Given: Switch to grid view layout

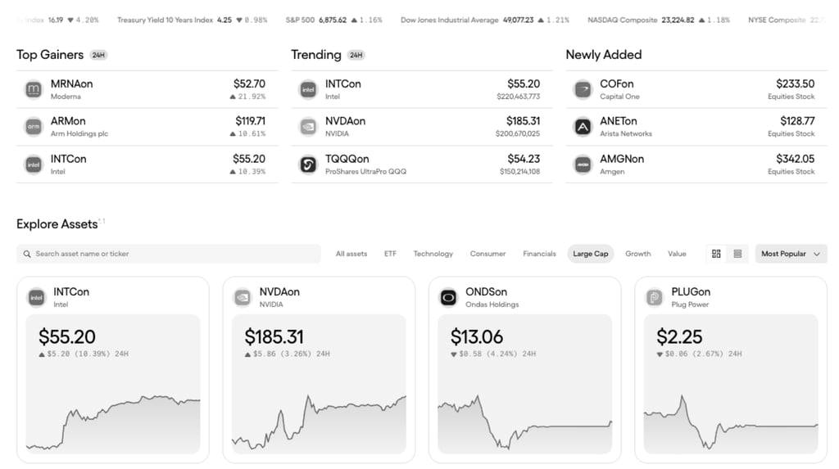Looking at the screenshot, I should 716,254.
